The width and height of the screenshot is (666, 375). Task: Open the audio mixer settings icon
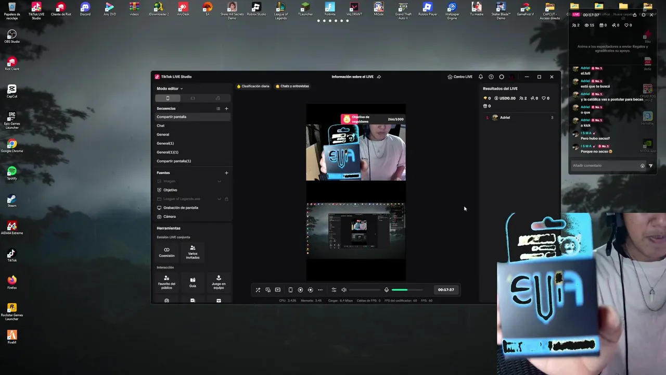(334, 290)
